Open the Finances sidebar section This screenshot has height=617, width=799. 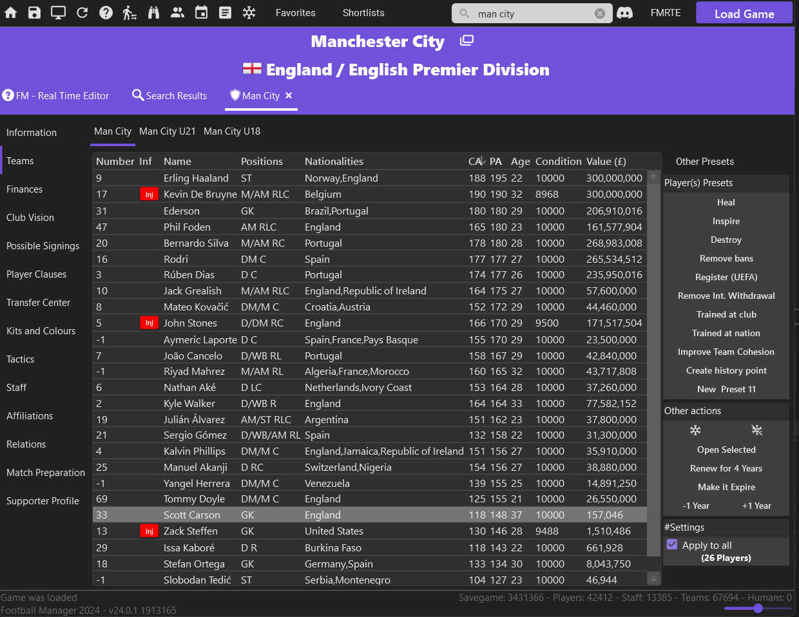[x=24, y=189]
